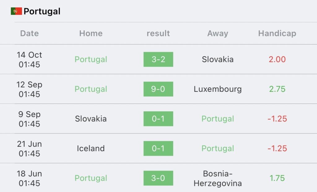This screenshot has width=317, height=192.
Task: Click the Portugal flag icon
Action: pyautogui.click(x=16, y=11)
